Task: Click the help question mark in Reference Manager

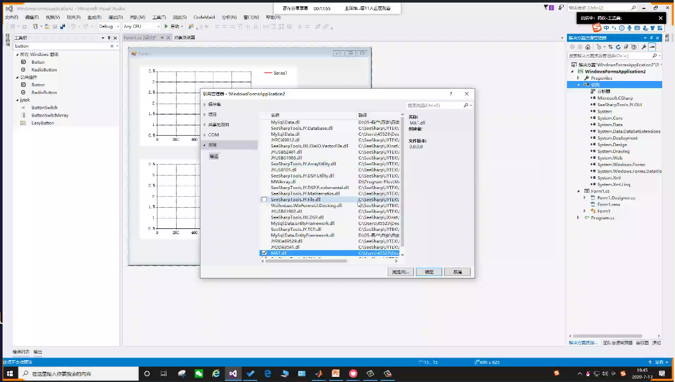Action: [450, 94]
